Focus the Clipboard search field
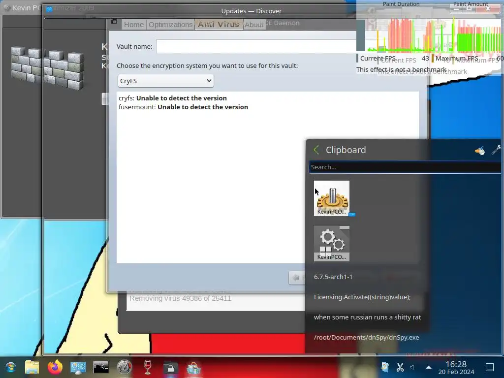504x378 pixels. [x=405, y=167]
